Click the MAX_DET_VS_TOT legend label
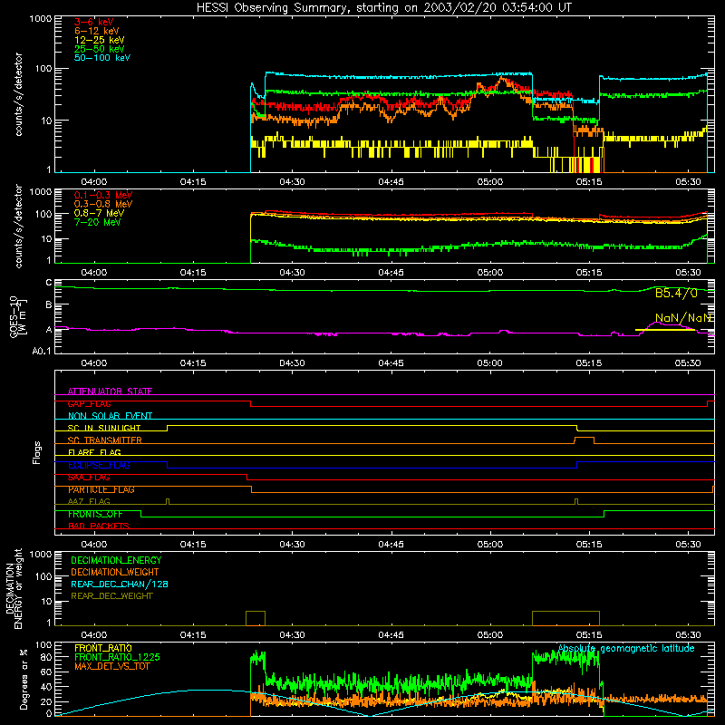Viewport: 725px width, 725px height. tap(111, 666)
